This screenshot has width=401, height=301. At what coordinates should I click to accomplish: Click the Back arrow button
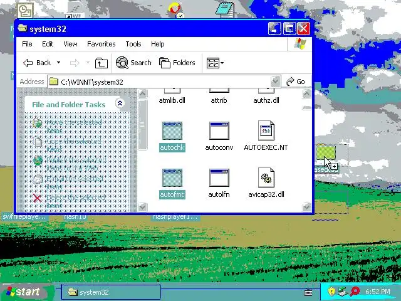37,63
